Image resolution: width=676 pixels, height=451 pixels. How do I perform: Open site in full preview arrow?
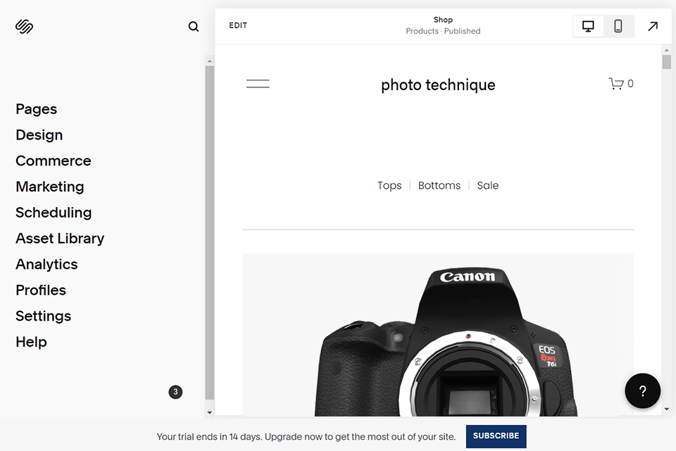point(653,26)
